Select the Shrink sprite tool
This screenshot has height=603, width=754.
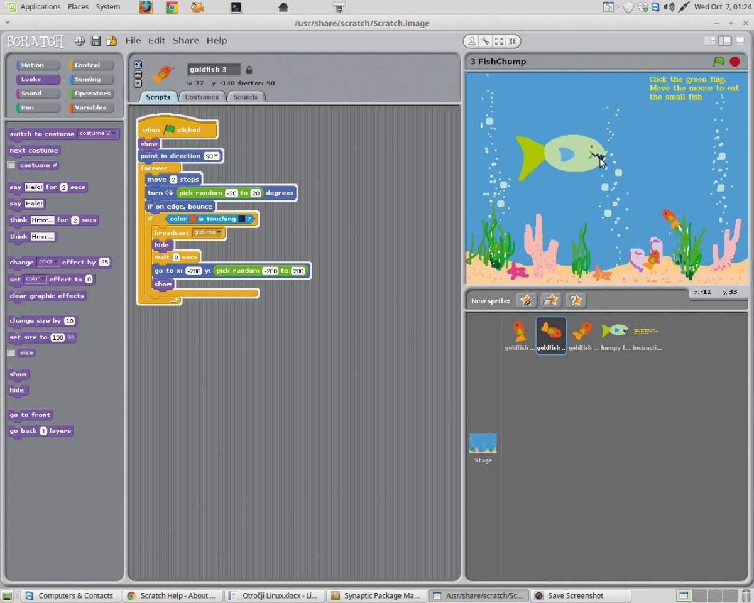click(x=513, y=41)
